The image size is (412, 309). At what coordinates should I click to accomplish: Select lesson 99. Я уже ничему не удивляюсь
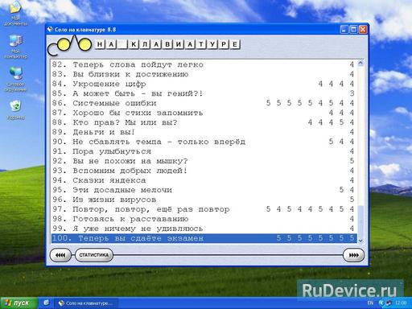point(204,229)
